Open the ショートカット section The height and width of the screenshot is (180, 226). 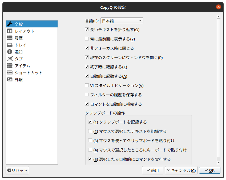tap(32, 72)
